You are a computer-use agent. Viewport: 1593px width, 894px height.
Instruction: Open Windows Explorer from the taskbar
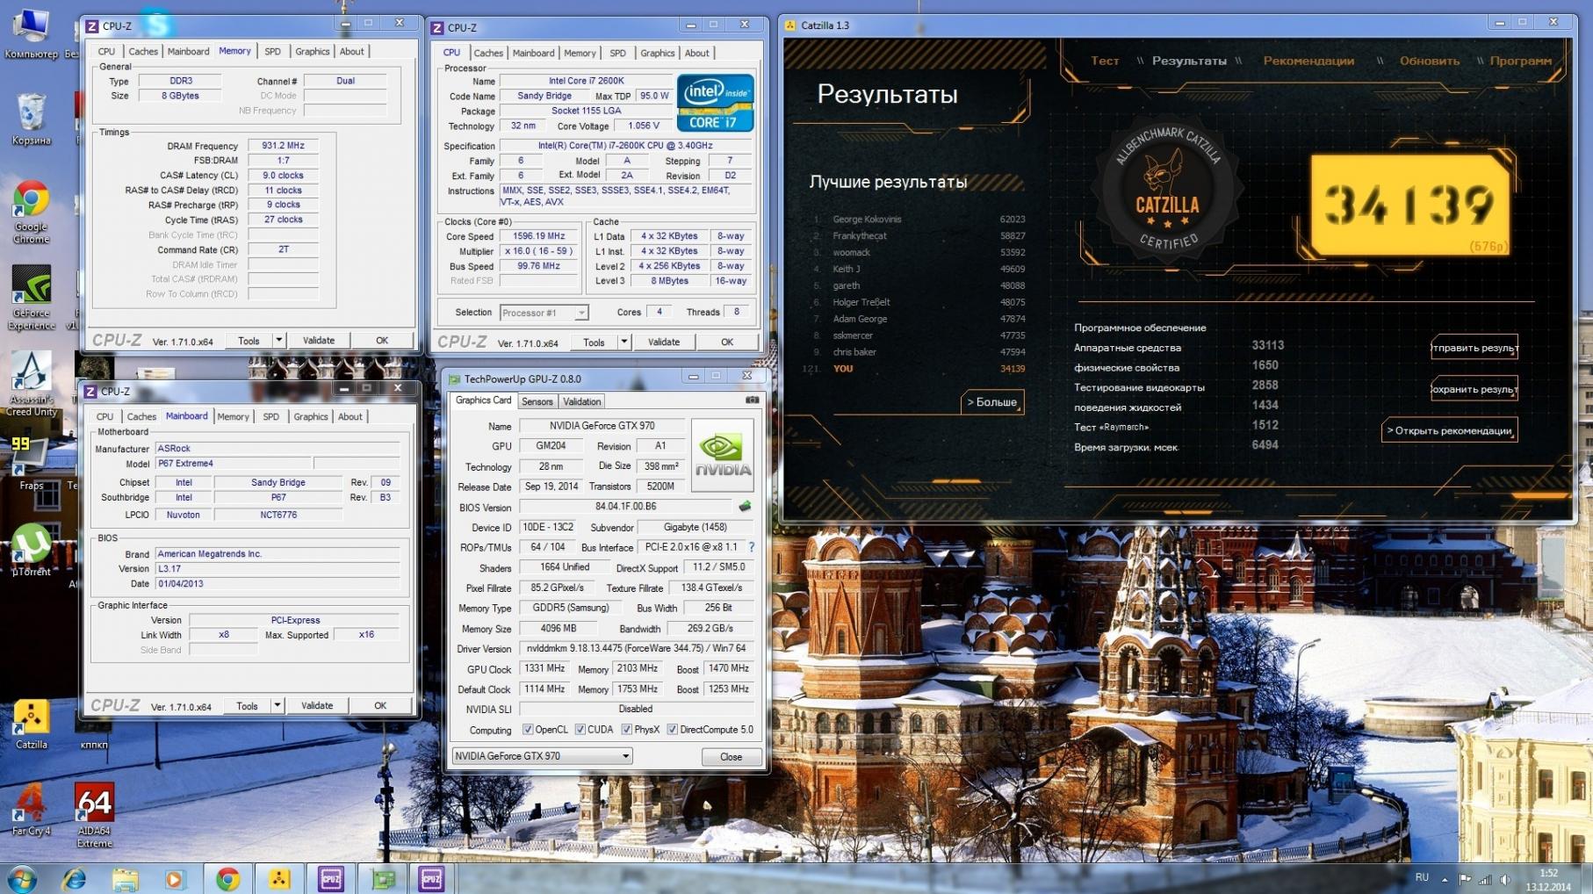(x=125, y=878)
